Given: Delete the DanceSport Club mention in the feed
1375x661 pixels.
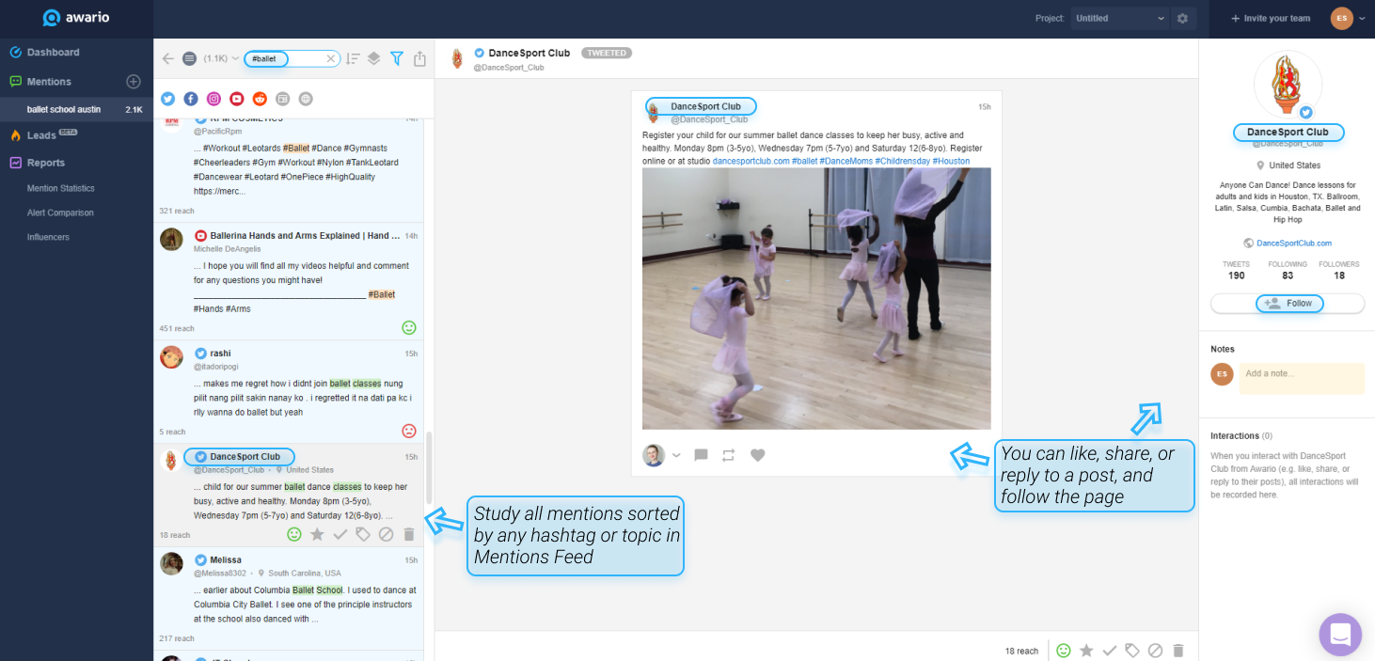Looking at the screenshot, I should [408, 534].
